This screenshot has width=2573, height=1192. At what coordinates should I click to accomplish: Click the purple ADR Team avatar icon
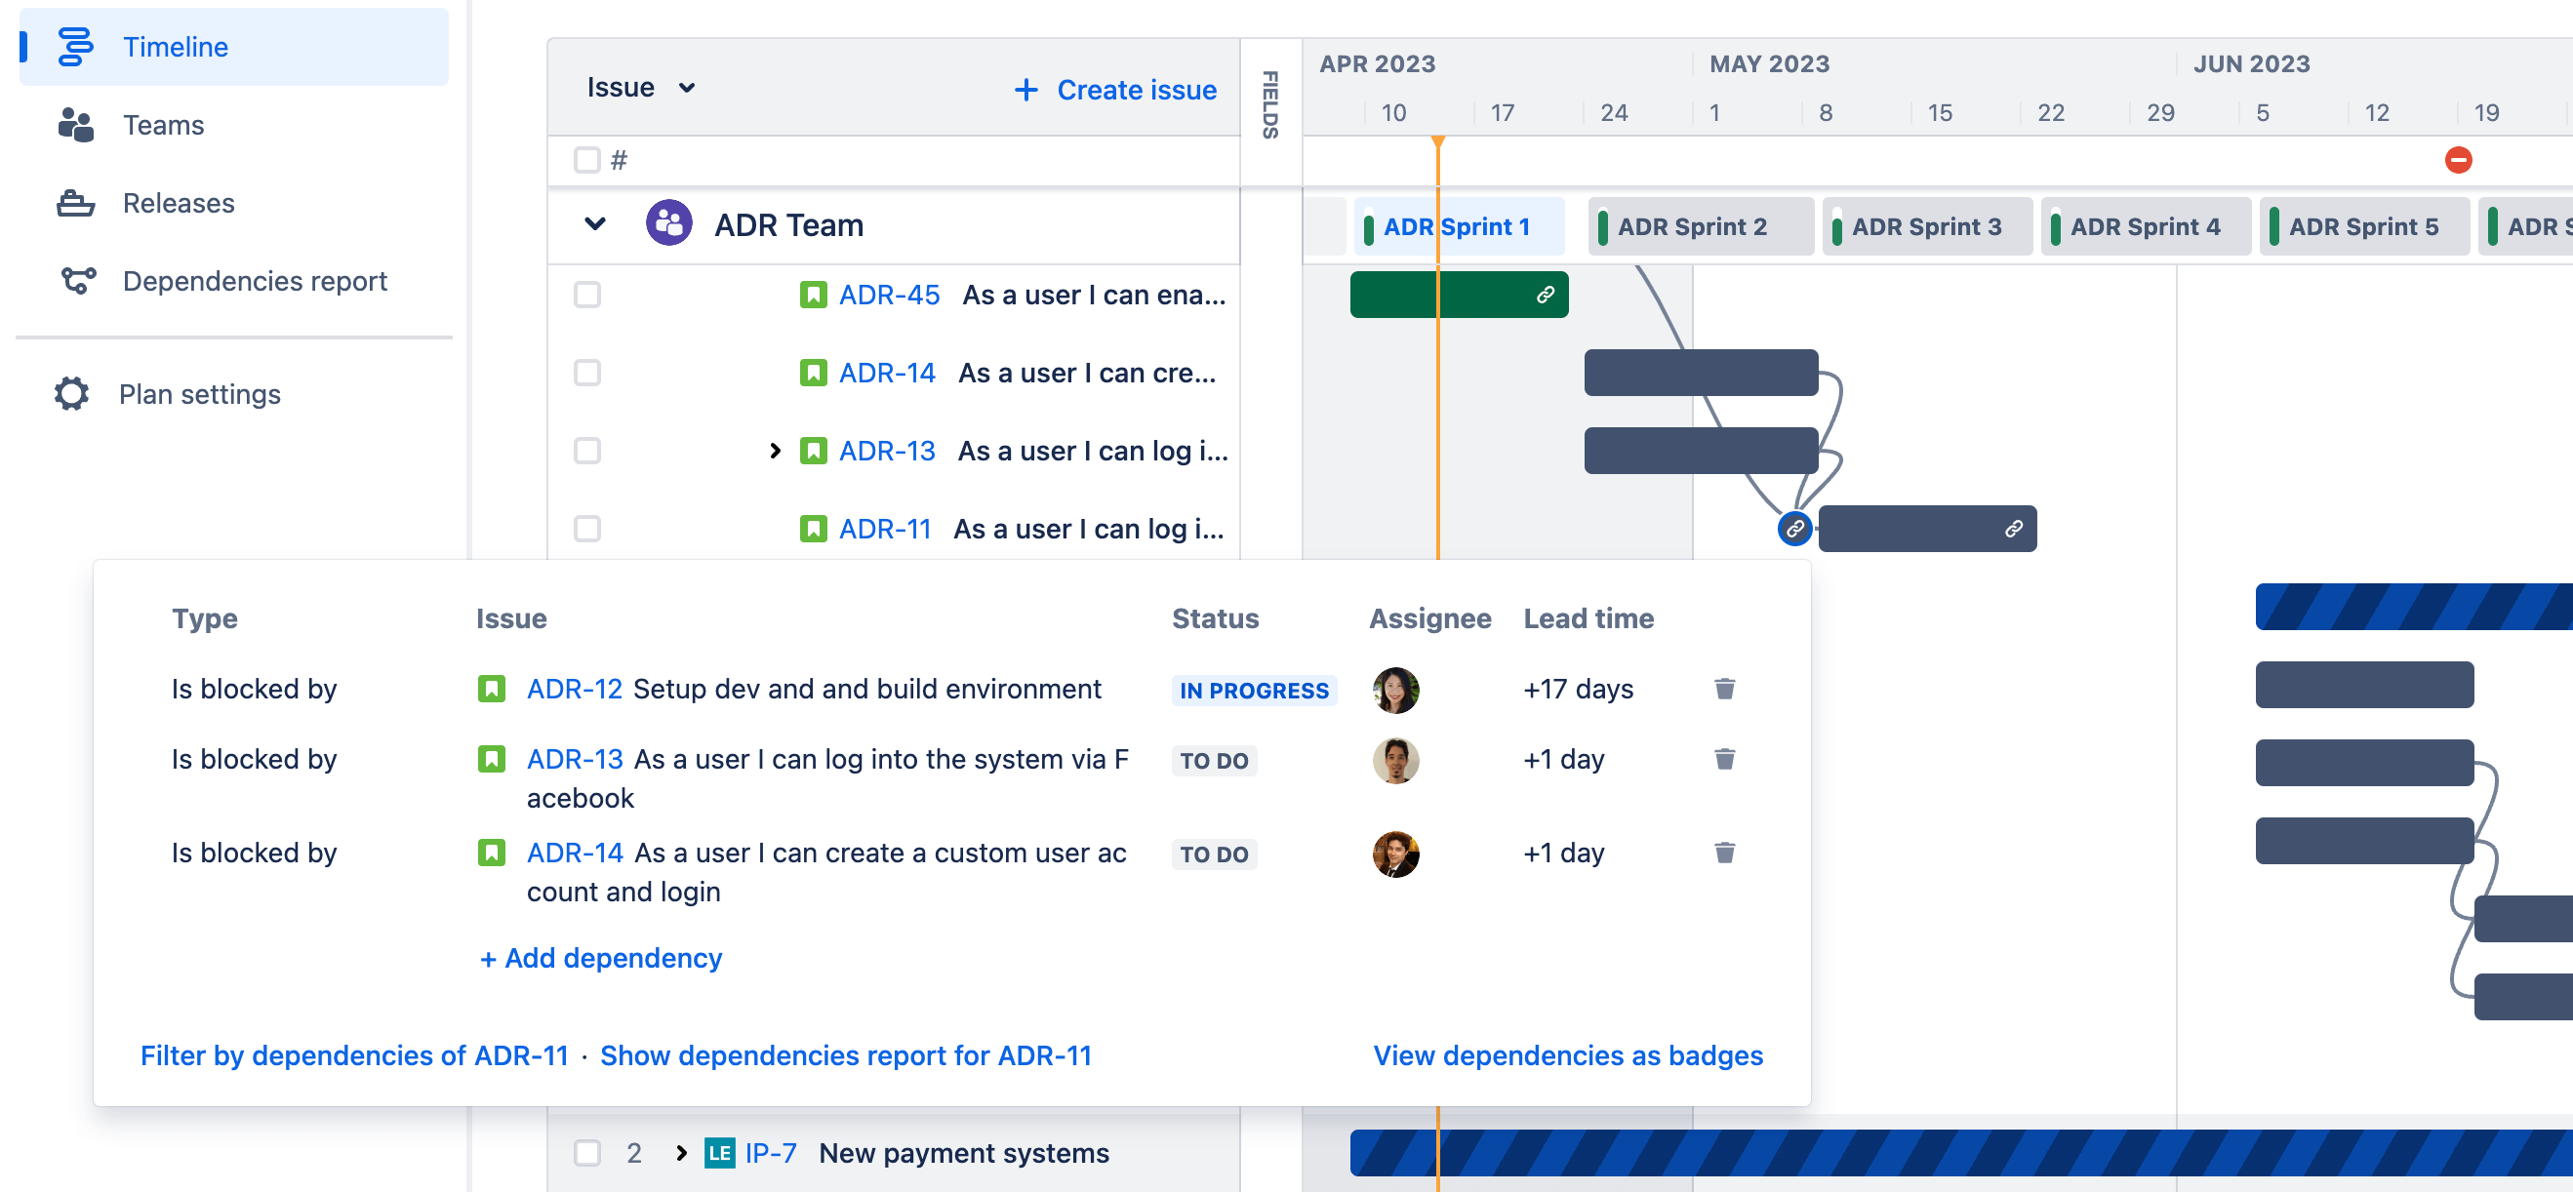pos(671,222)
